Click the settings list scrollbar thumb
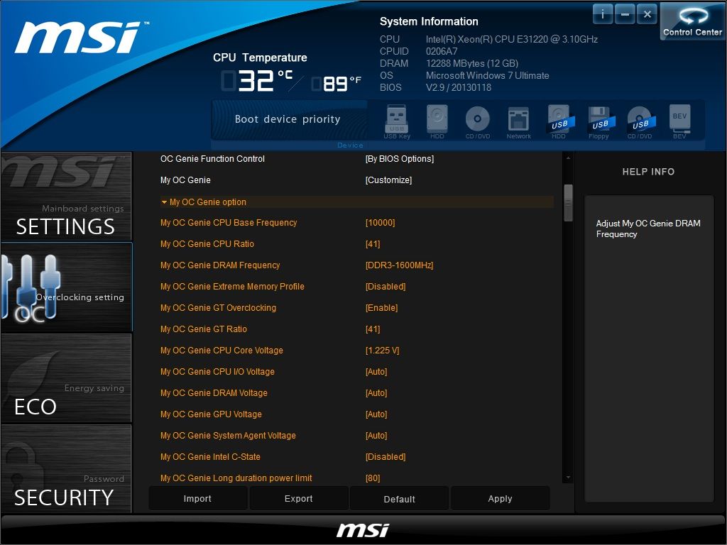Image resolution: width=727 pixels, height=545 pixels. (x=568, y=203)
